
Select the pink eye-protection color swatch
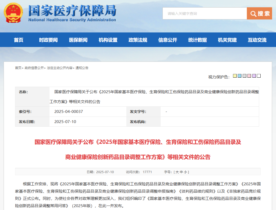tap(249, 76)
